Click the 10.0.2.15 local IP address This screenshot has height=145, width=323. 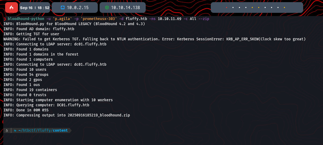pos(78,7)
